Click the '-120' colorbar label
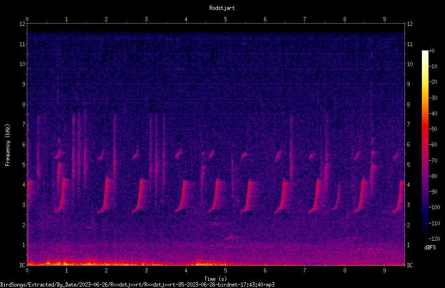Viewport: 445px width, 288px height. [434, 239]
